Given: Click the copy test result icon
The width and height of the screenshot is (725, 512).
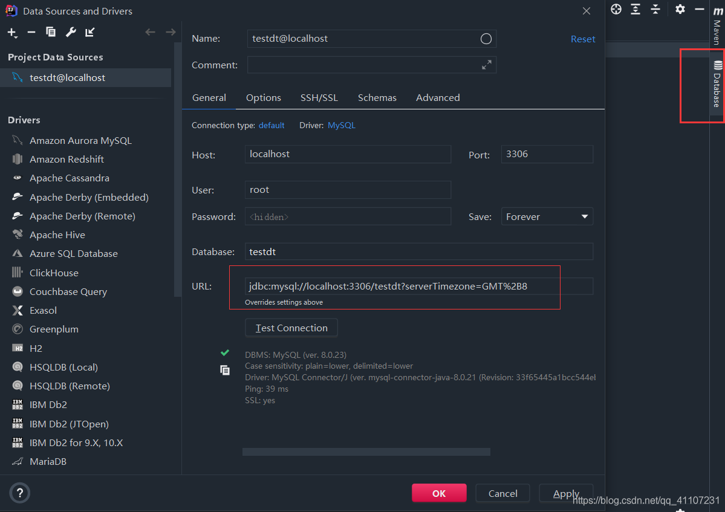Looking at the screenshot, I should (225, 370).
